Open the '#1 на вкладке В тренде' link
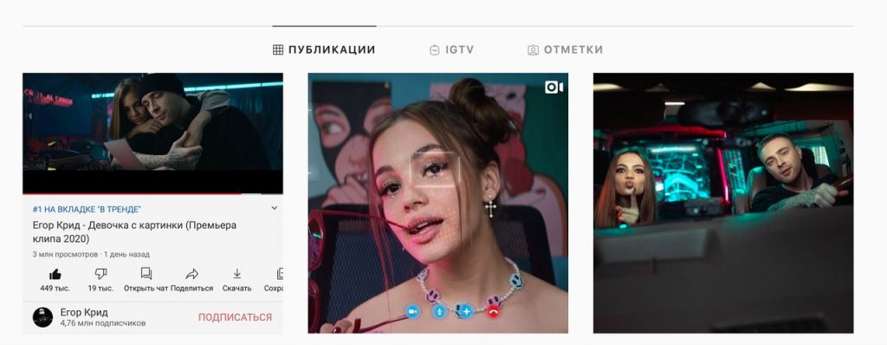The height and width of the screenshot is (345, 887). (x=87, y=209)
